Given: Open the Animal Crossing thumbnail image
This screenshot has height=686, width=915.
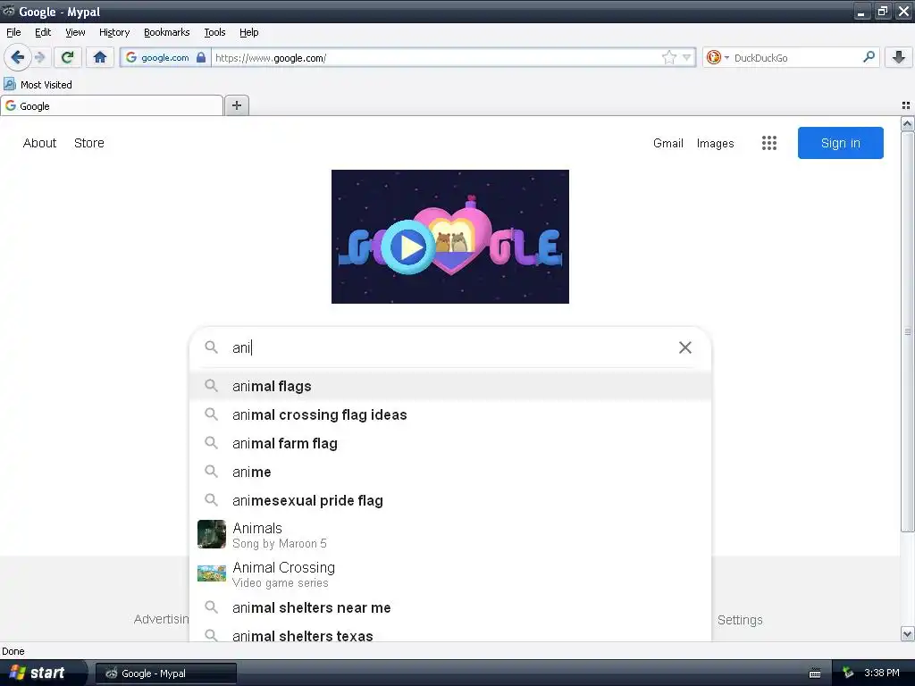Looking at the screenshot, I should [211, 573].
